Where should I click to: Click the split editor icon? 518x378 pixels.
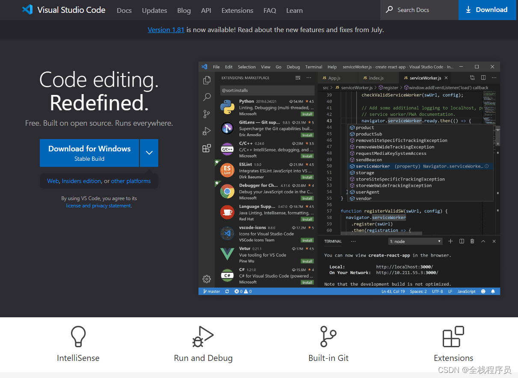(x=483, y=78)
